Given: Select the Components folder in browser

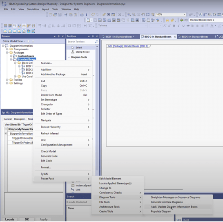Looking at the screenshot, I should (21, 49).
